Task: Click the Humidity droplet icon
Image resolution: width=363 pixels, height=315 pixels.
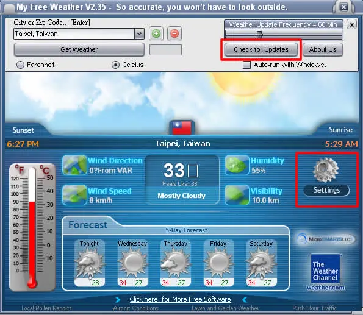Action: 237,165
